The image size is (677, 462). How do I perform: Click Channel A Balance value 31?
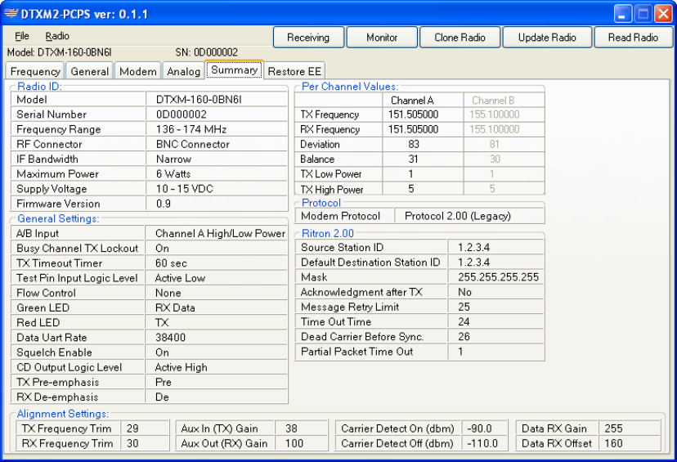pos(413,159)
